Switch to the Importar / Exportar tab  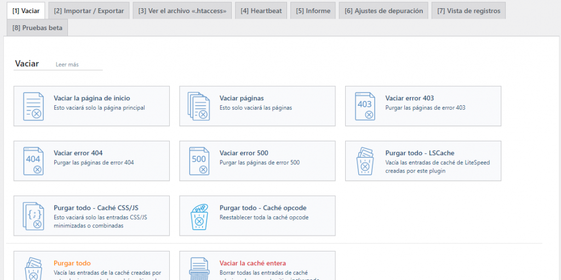click(x=89, y=10)
